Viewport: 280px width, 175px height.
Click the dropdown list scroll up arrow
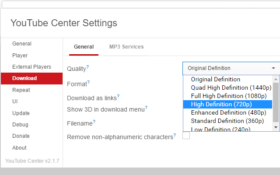tap(276, 79)
